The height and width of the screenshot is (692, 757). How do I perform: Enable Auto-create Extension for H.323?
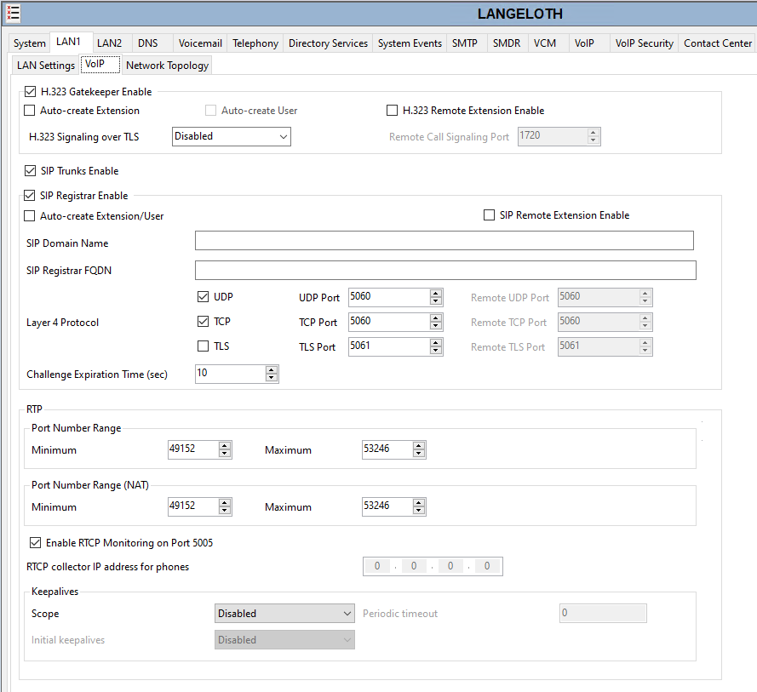coord(30,111)
